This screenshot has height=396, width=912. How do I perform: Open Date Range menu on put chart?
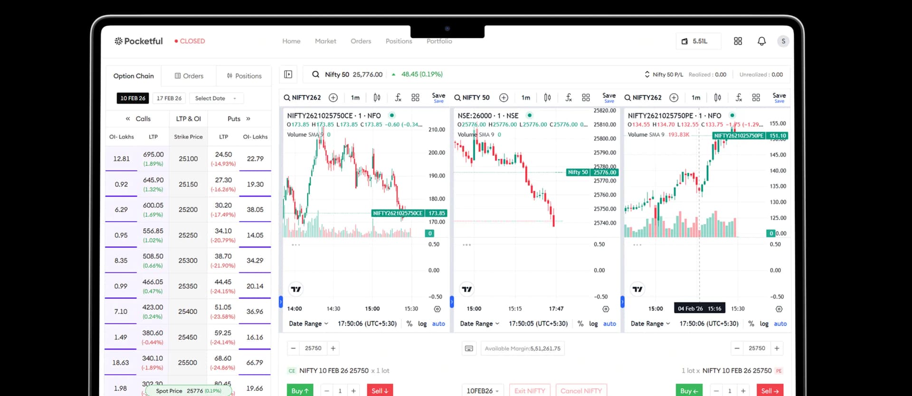pos(650,324)
